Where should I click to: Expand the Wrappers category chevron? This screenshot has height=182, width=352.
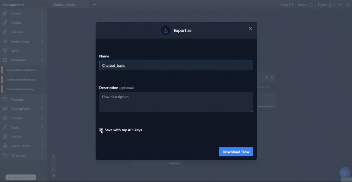[42, 155]
